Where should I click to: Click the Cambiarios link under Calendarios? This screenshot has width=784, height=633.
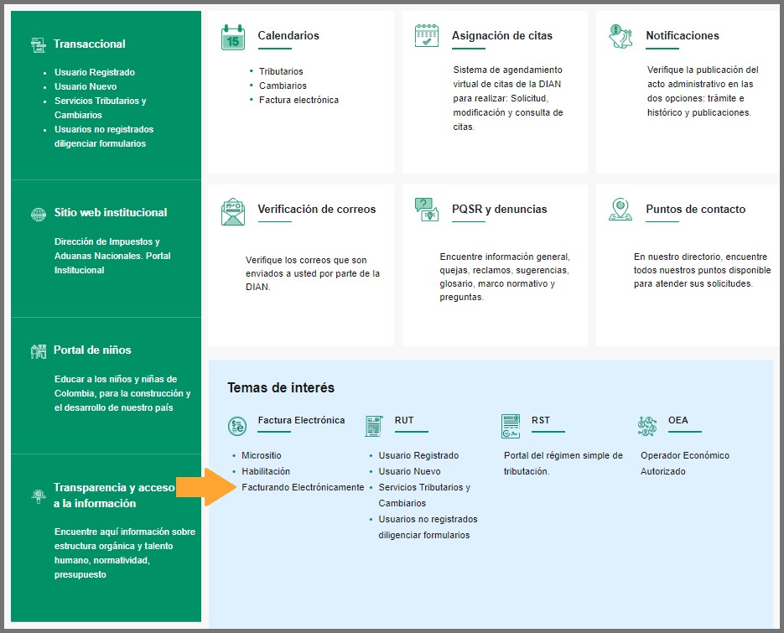pyautogui.click(x=283, y=86)
